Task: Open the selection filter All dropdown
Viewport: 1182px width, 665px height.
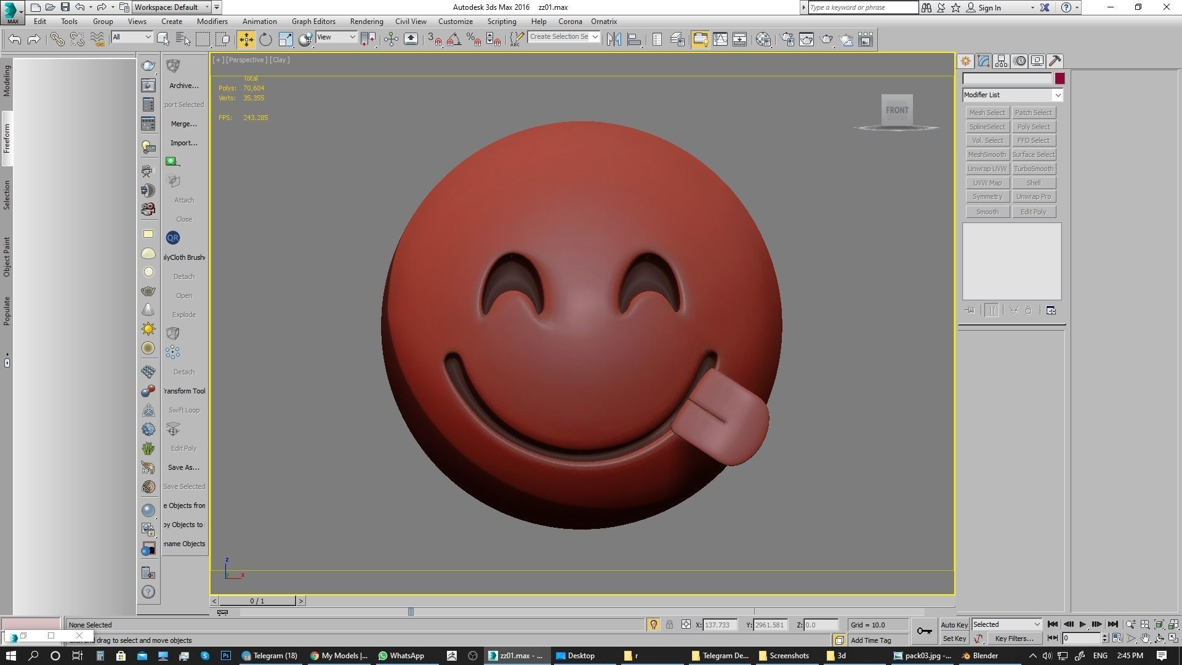Action: point(132,38)
